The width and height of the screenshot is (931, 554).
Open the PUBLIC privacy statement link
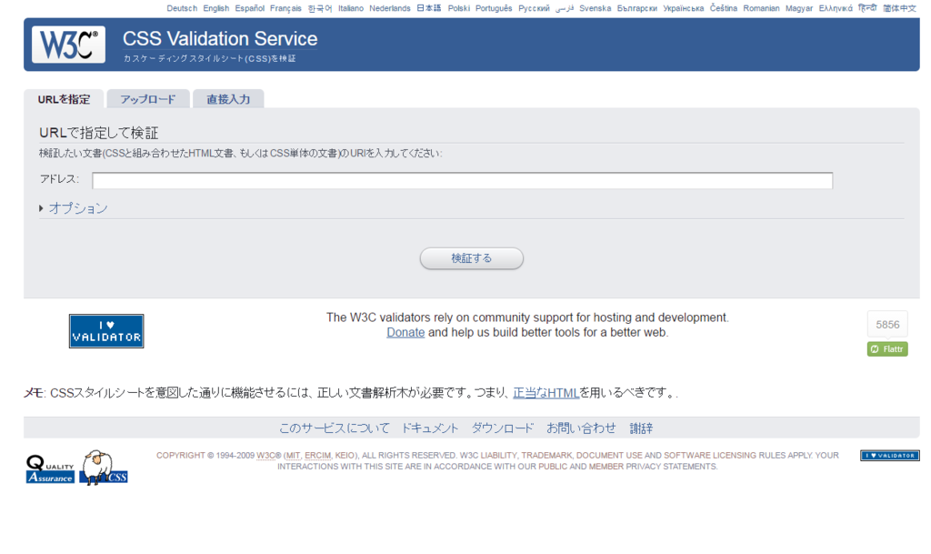tap(554, 467)
